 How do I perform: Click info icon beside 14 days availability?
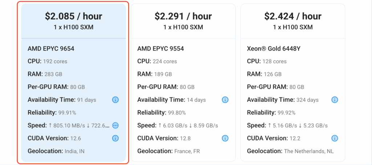pyautogui.click(x=225, y=100)
